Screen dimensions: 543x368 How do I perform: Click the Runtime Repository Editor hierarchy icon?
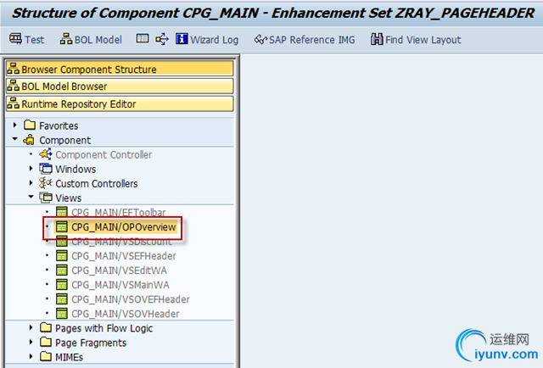[14, 103]
